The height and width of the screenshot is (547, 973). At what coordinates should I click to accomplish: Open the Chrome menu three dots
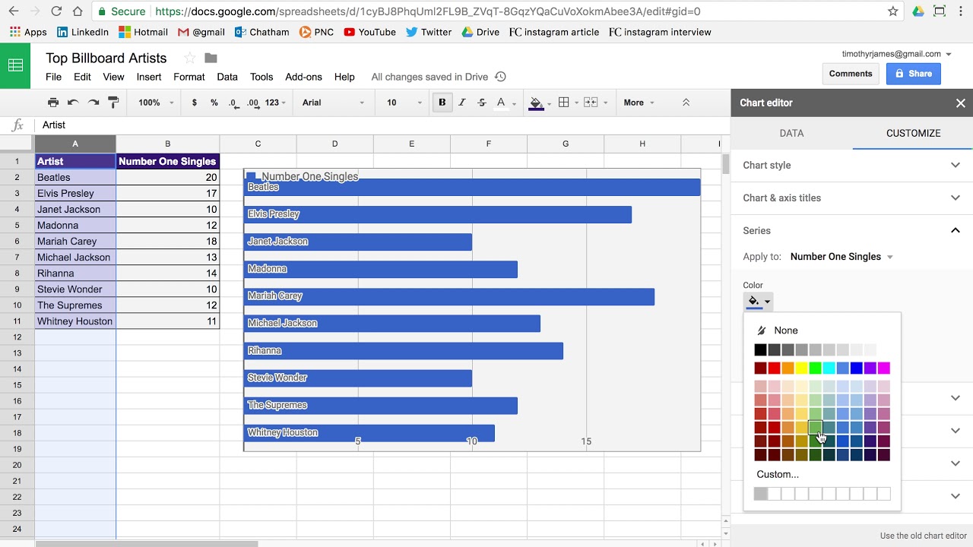pyautogui.click(x=961, y=11)
